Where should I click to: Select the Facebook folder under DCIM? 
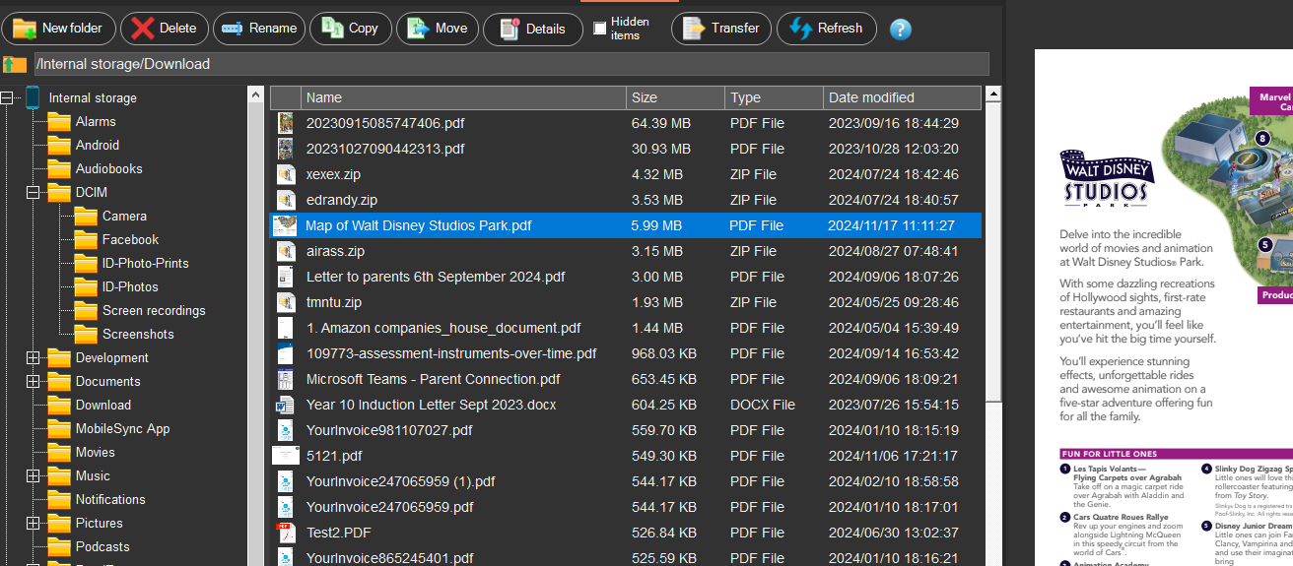pyautogui.click(x=130, y=239)
